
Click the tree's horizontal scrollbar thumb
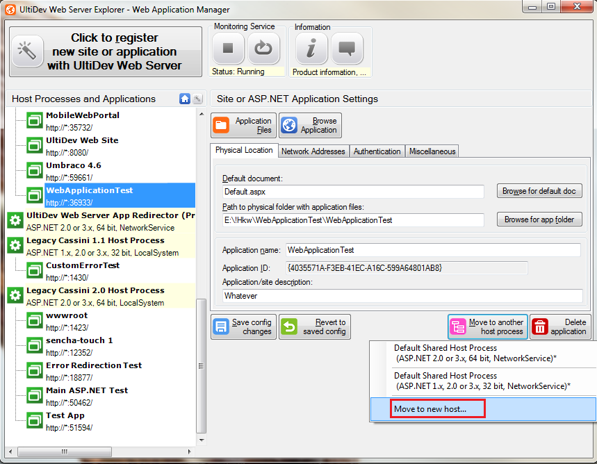click(x=65, y=451)
